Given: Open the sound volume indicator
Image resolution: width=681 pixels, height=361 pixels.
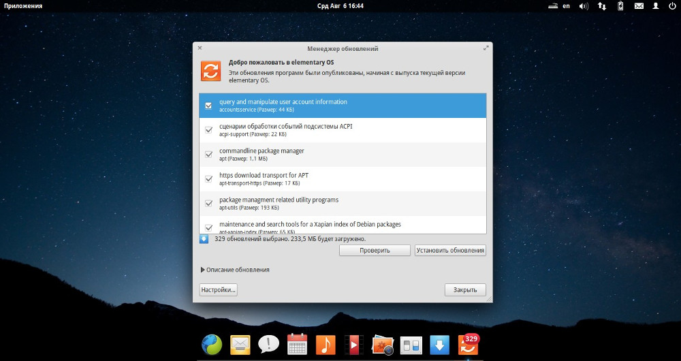Looking at the screenshot, I should (x=584, y=6).
